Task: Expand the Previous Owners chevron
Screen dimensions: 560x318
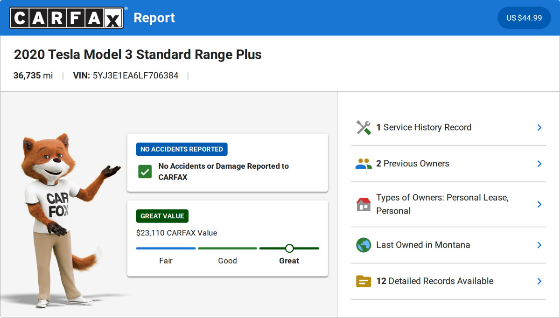Action: coord(539,164)
